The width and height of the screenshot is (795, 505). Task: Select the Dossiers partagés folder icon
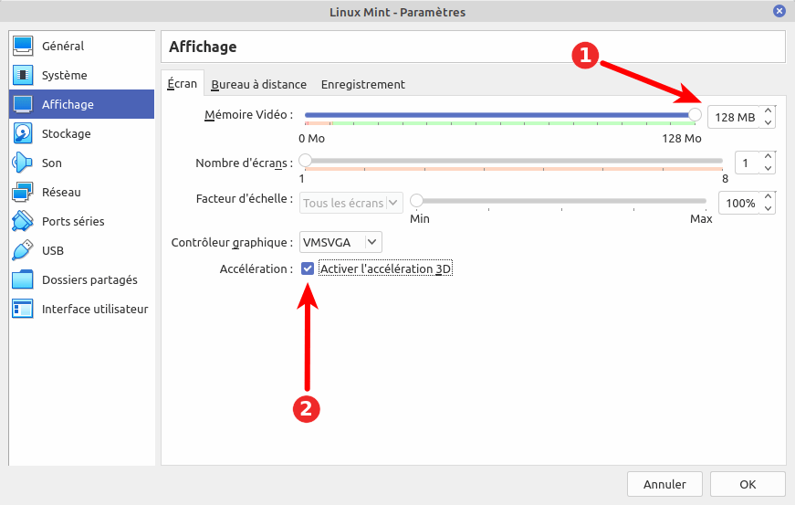point(23,279)
